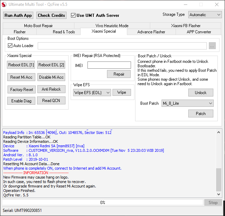Click the log scroll down arrow

click(x=218, y=194)
